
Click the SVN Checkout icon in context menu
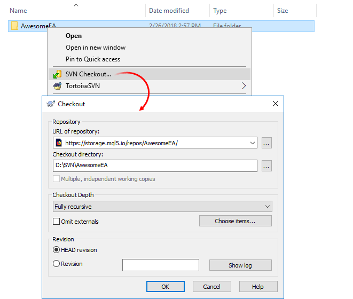(x=57, y=74)
